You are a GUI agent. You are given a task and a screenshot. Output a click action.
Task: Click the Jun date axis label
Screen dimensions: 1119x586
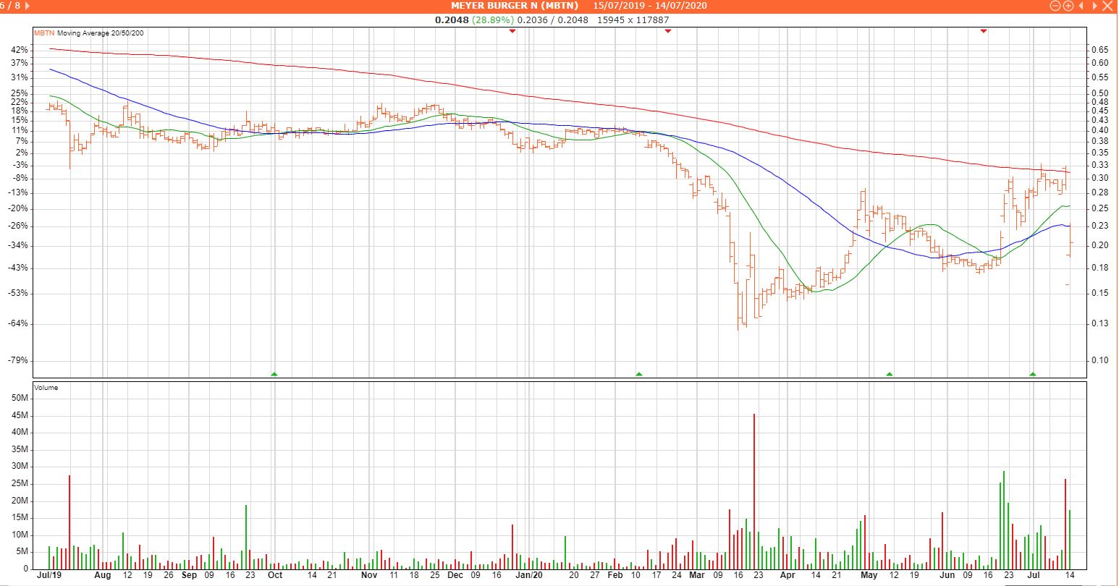[947, 576]
